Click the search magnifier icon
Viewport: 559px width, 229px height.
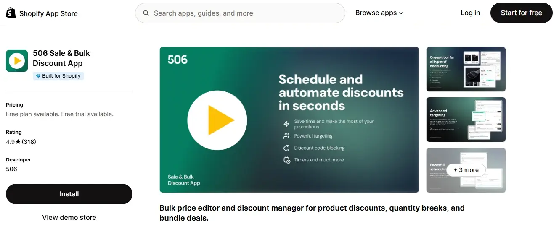click(146, 13)
